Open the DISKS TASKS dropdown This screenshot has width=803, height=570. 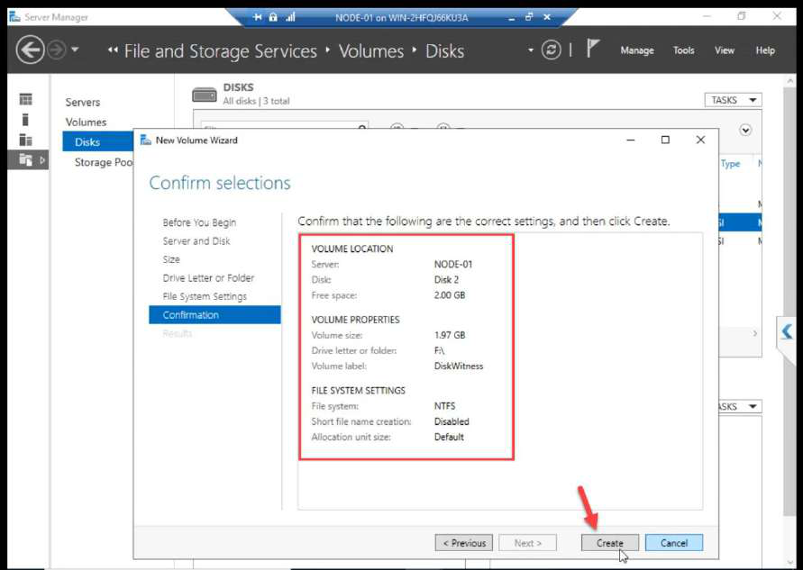pyautogui.click(x=733, y=100)
